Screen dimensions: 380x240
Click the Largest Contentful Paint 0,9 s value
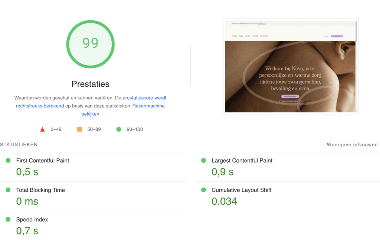pos(222,172)
